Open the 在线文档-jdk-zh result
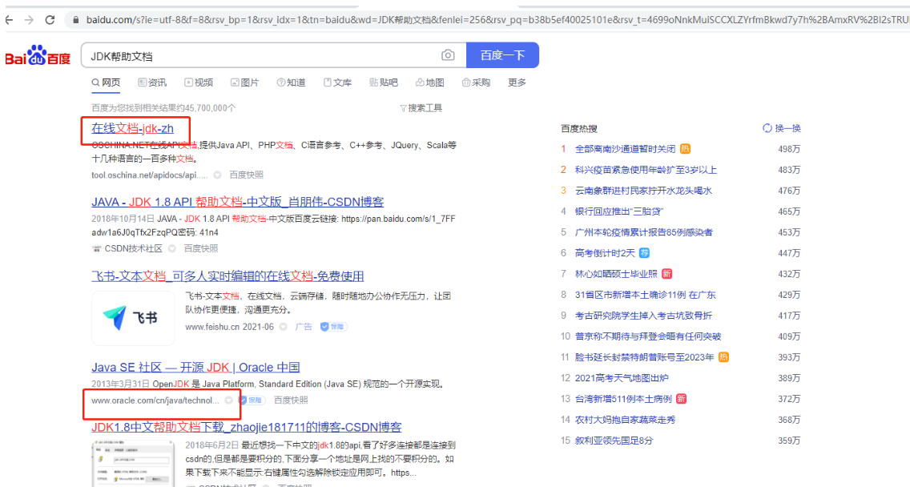Viewport: 910px width, 487px height. pyautogui.click(x=132, y=128)
